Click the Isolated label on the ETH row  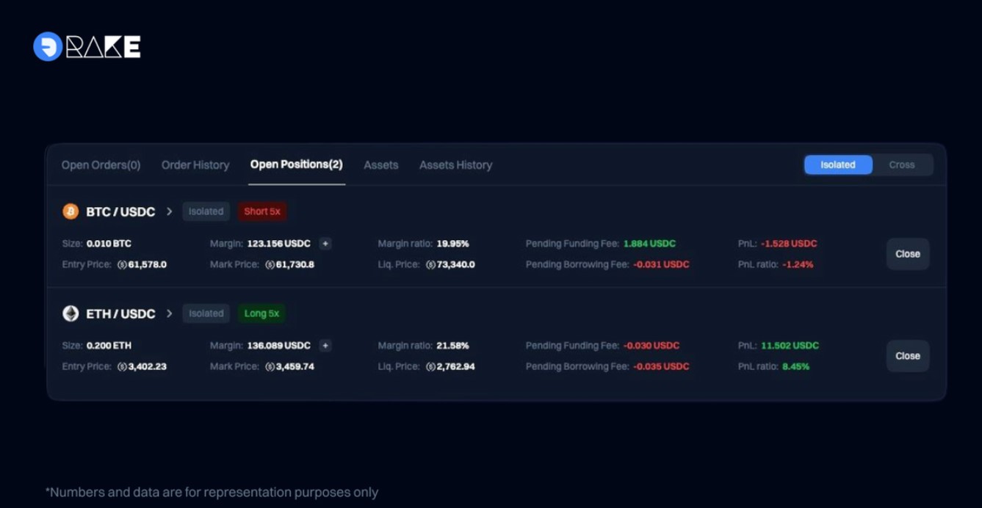[206, 313]
